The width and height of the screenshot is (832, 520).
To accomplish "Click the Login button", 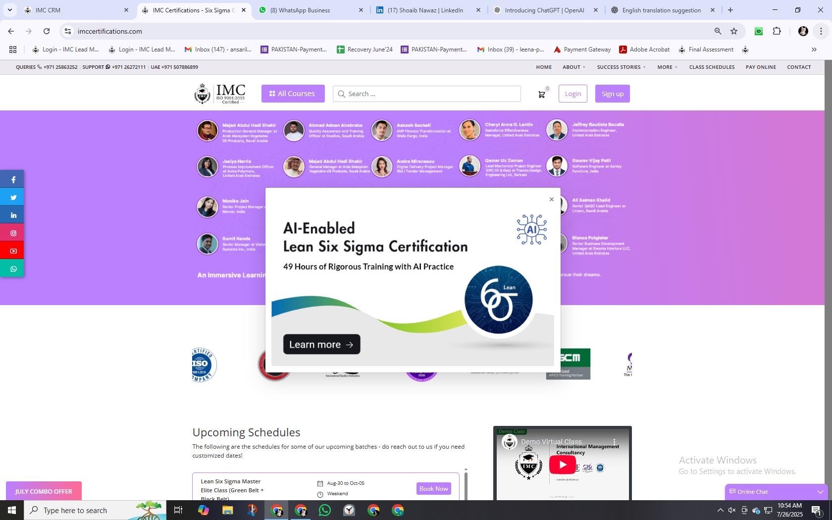I will click(x=572, y=94).
